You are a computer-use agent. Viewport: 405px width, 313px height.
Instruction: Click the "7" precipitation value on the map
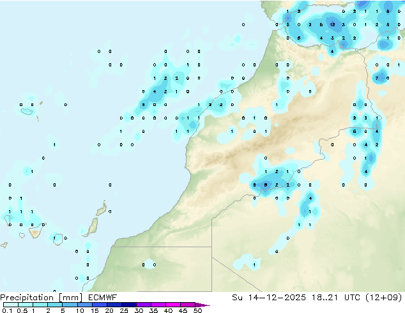click(377, 78)
